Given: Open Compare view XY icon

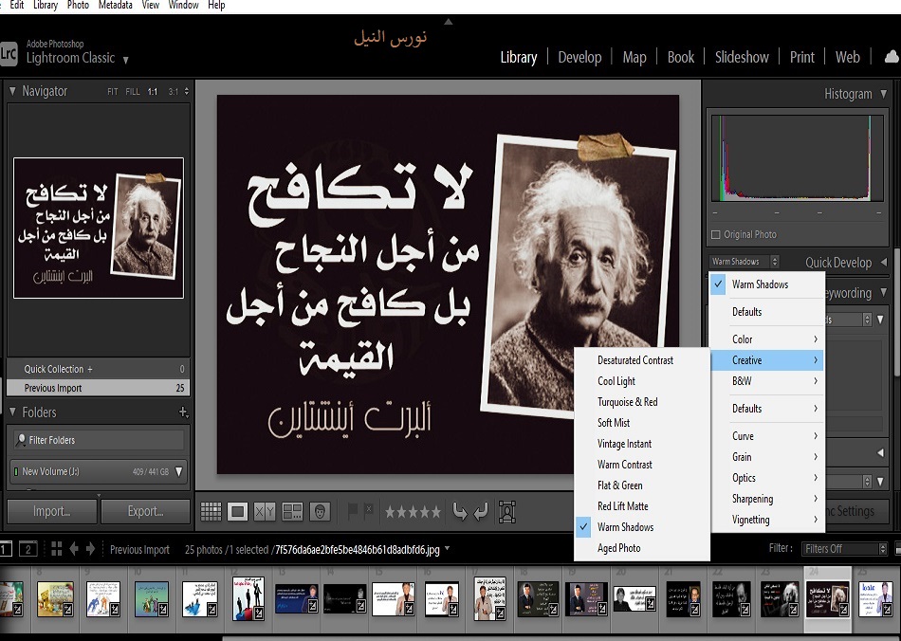Looking at the screenshot, I should 265,511.
